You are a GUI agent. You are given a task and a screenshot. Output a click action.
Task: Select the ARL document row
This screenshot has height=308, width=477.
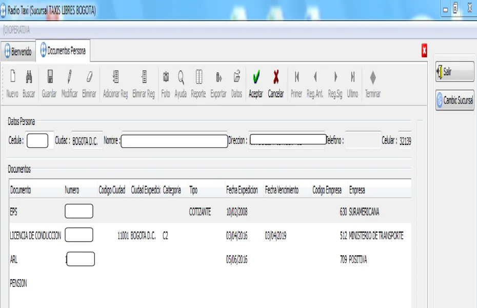point(210,259)
